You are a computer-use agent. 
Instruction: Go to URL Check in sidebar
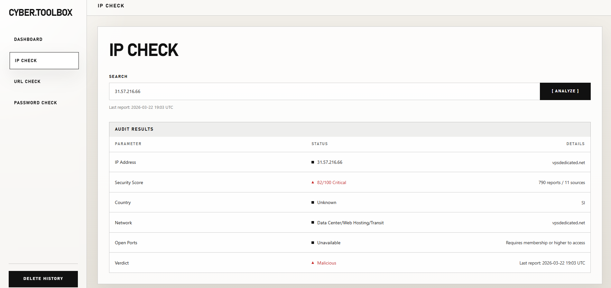tap(27, 81)
